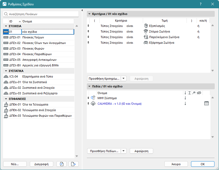This screenshot has height=170, width=219.
Task: Open CALHYDRA field options ellipsis icon
Action: pos(206,104)
